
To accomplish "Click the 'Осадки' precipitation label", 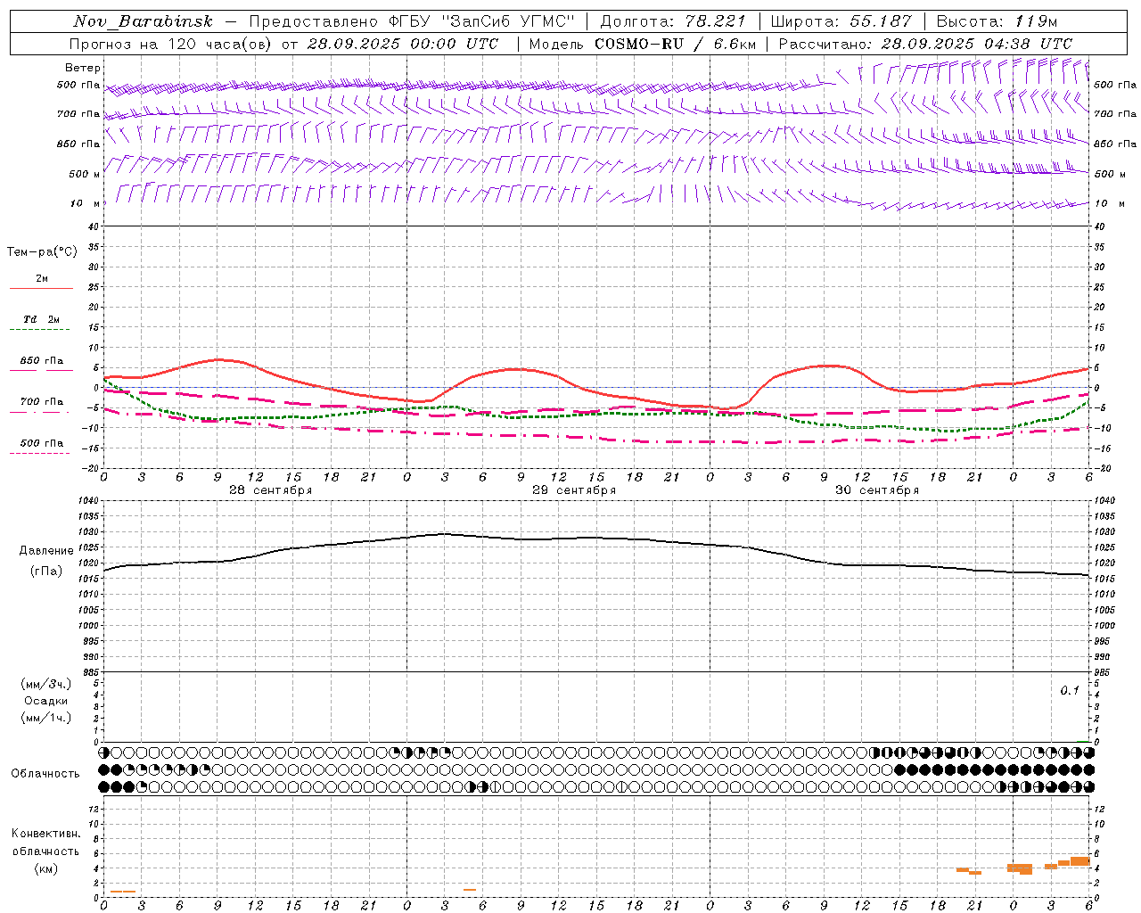I will [46, 701].
